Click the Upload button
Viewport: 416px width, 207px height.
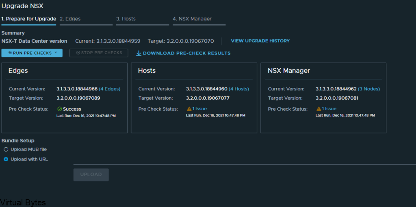coord(91,174)
